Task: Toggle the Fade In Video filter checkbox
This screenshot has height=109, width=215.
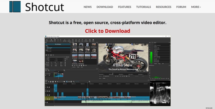Action: (46, 49)
